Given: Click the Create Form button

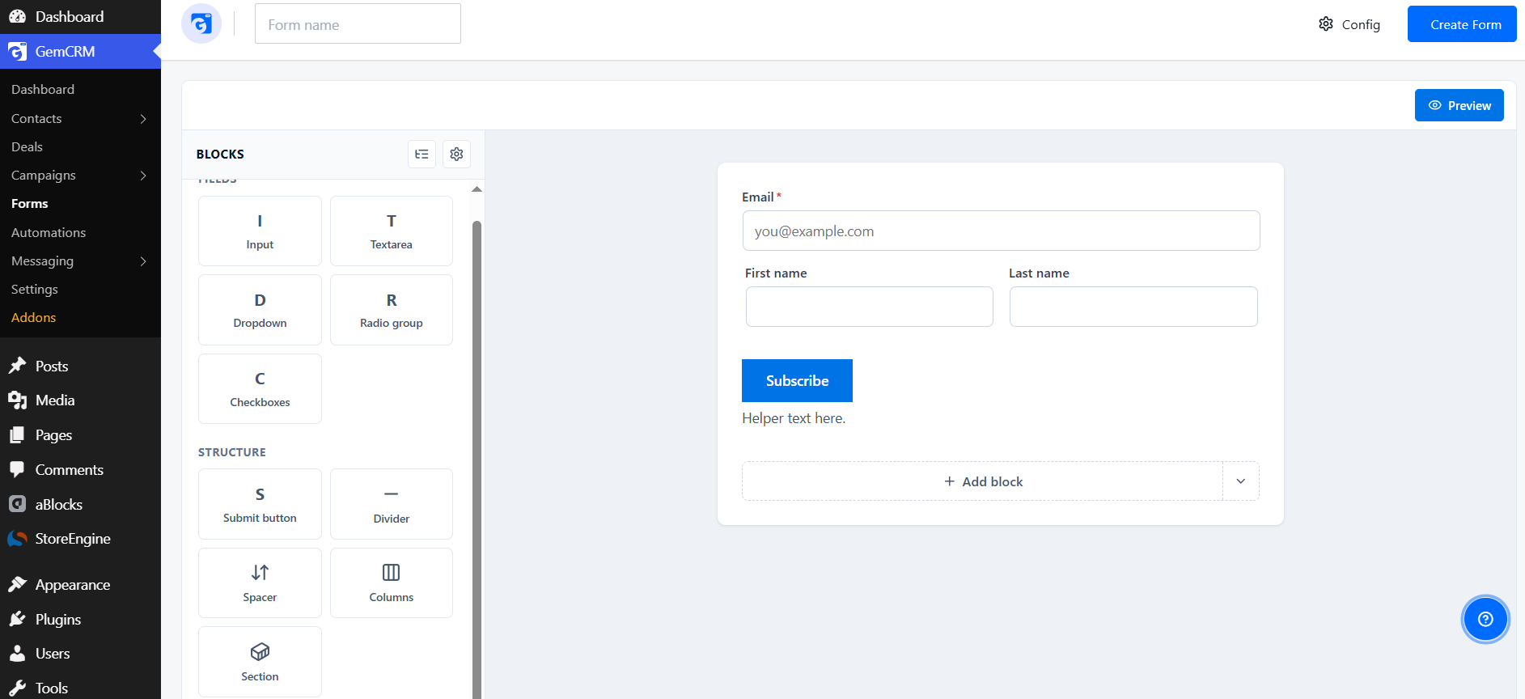Looking at the screenshot, I should [x=1462, y=24].
